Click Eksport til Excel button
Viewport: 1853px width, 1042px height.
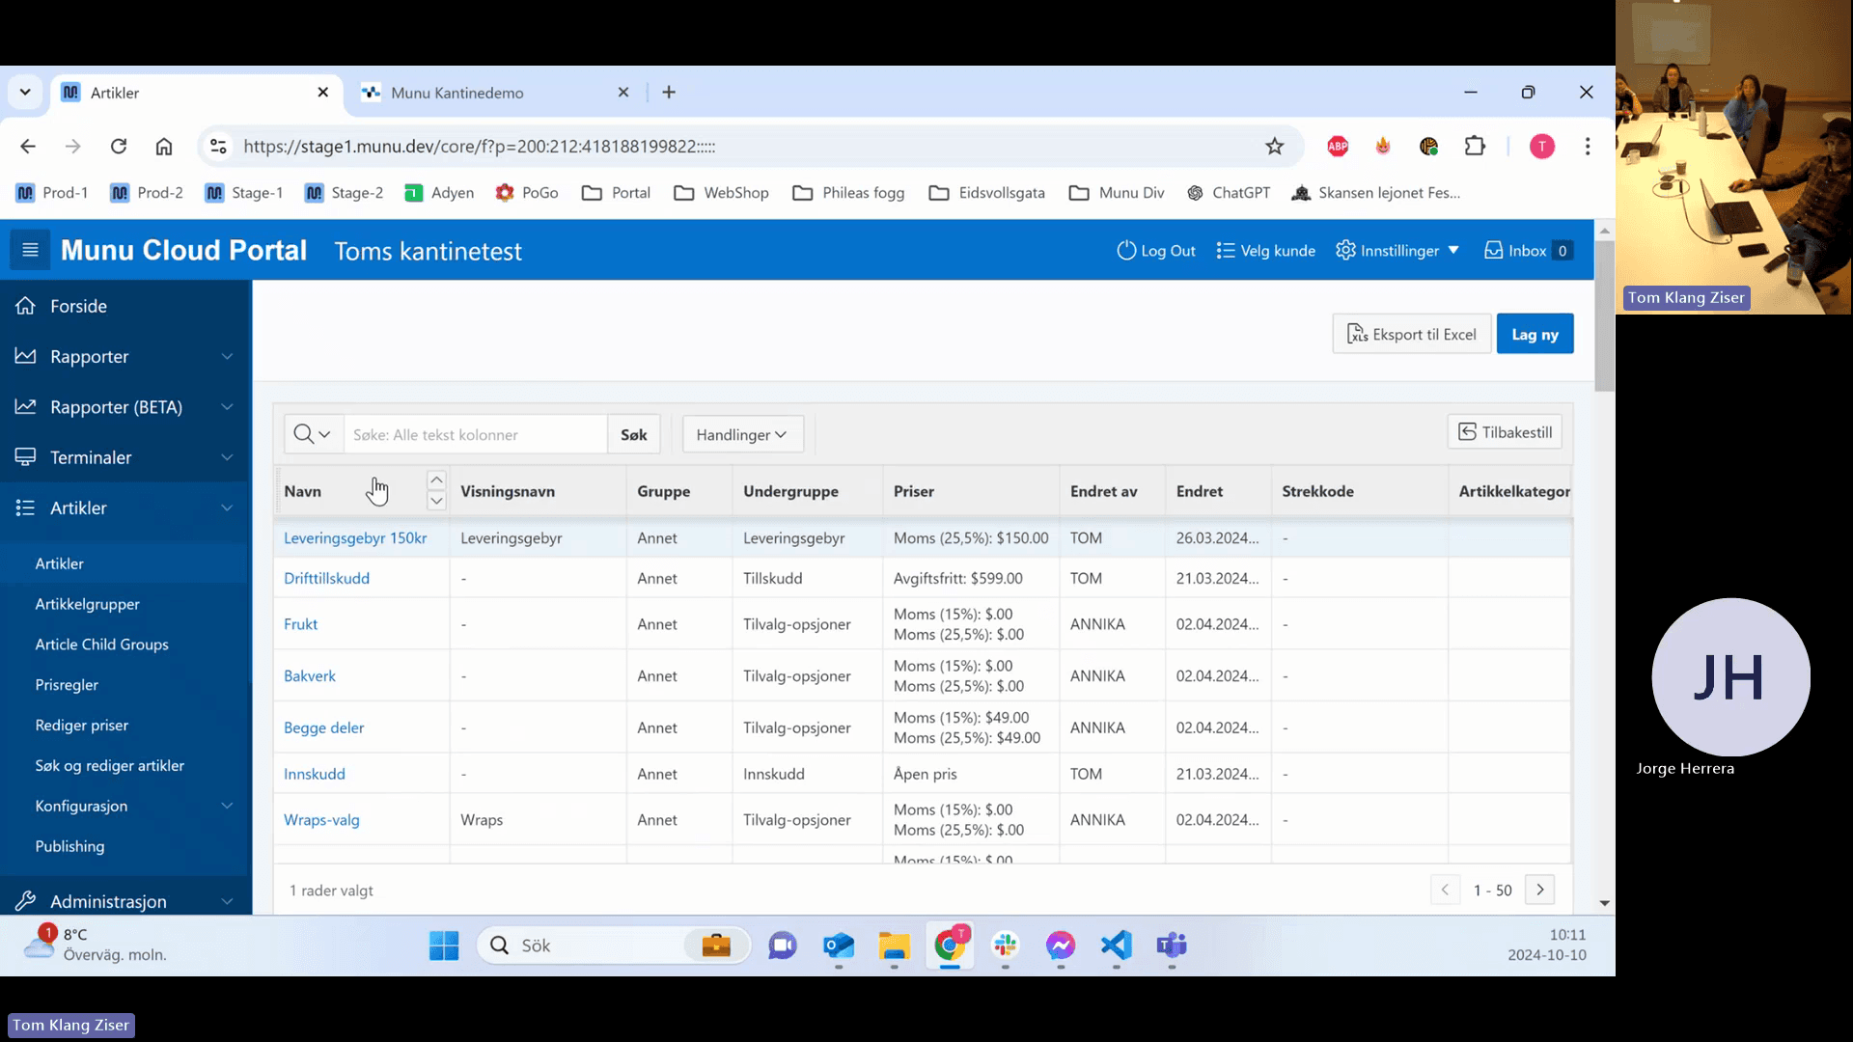click(1412, 334)
